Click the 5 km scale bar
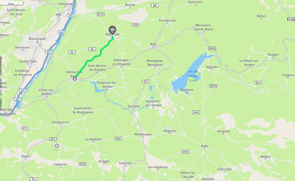 pos(11,3)
